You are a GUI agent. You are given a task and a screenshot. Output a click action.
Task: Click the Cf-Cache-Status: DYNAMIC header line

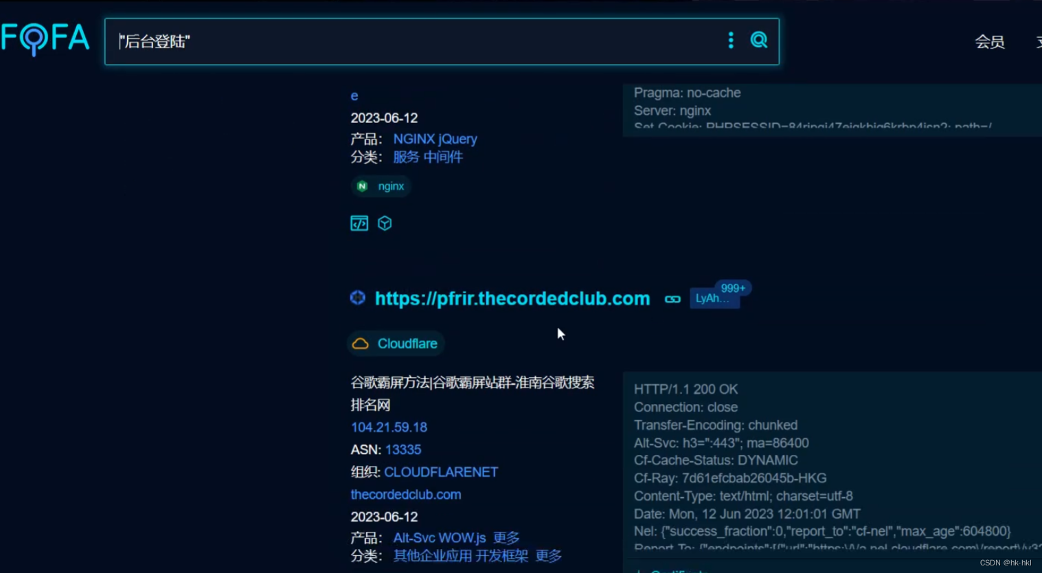point(716,460)
